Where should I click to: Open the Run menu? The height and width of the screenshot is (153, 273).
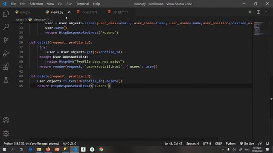[x=69, y=4]
